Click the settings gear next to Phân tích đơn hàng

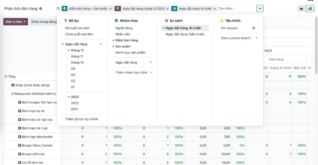[41, 9]
